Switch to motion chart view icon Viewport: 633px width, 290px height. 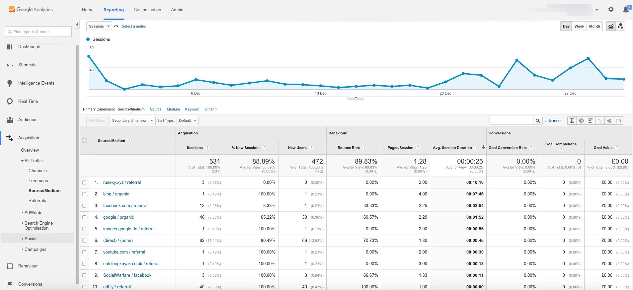coord(620,26)
